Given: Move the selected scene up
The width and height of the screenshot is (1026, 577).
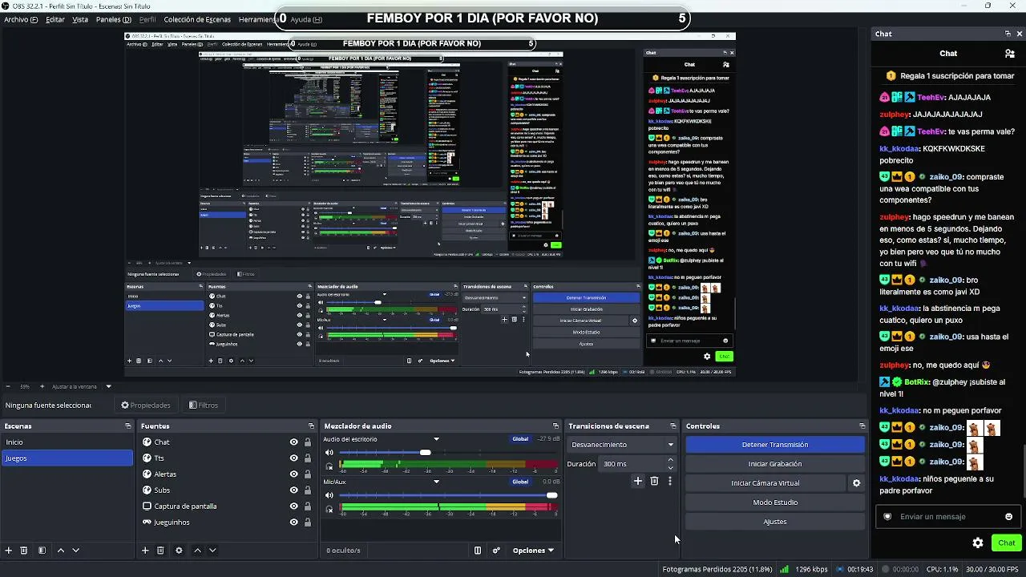Looking at the screenshot, I should pos(60,551).
